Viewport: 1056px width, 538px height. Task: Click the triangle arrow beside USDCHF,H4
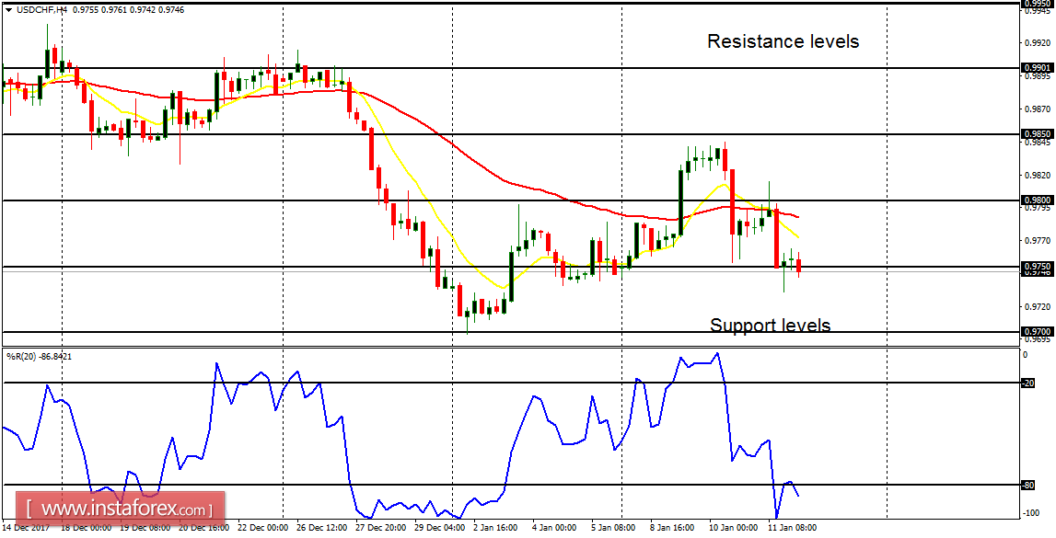click(8, 10)
